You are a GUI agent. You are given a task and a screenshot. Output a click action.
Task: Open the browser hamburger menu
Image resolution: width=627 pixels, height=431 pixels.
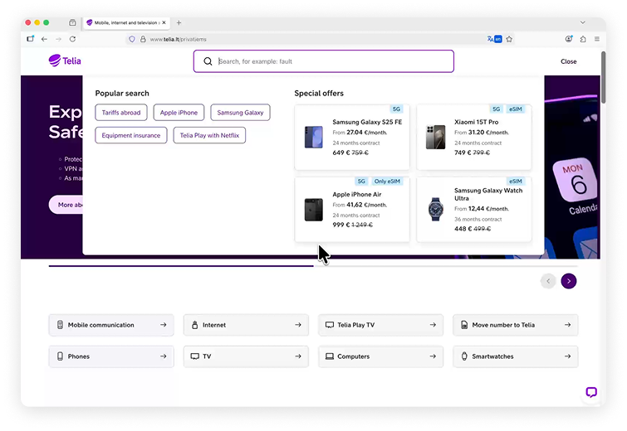[x=597, y=39]
